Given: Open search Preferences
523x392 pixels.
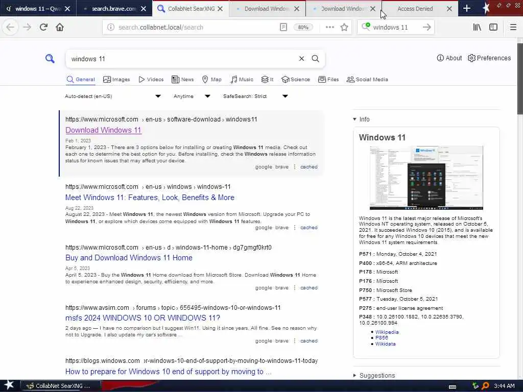Looking at the screenshot, I should tap(489, 58).
